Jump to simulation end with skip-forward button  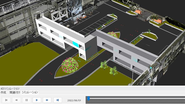(58, 100)
